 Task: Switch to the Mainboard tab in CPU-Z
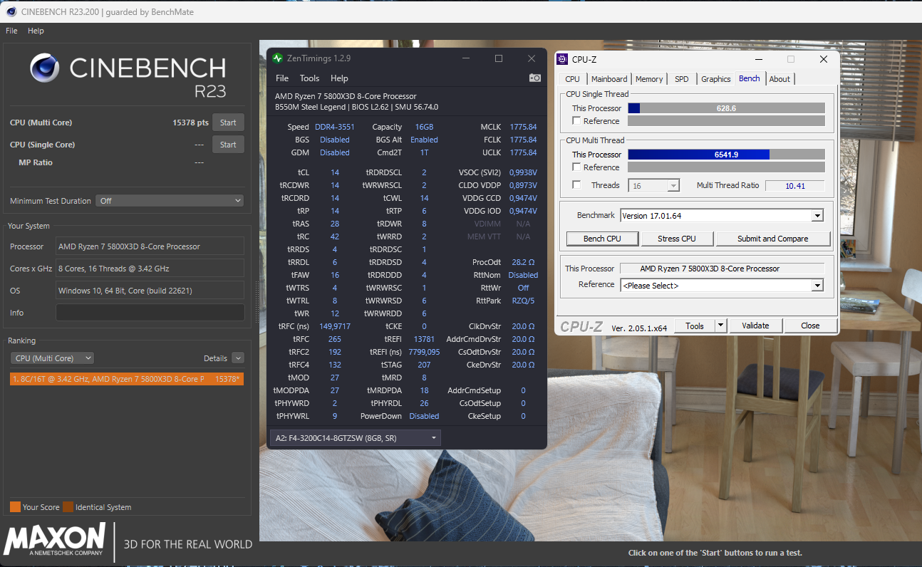click(609, 79)
